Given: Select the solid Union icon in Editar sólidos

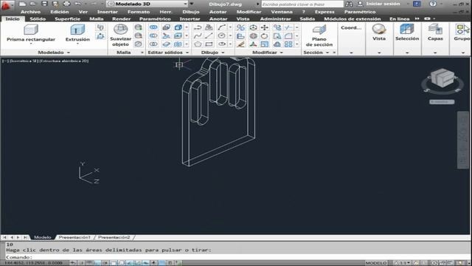Looking at the screenshot, I should (x=153, y=27).
